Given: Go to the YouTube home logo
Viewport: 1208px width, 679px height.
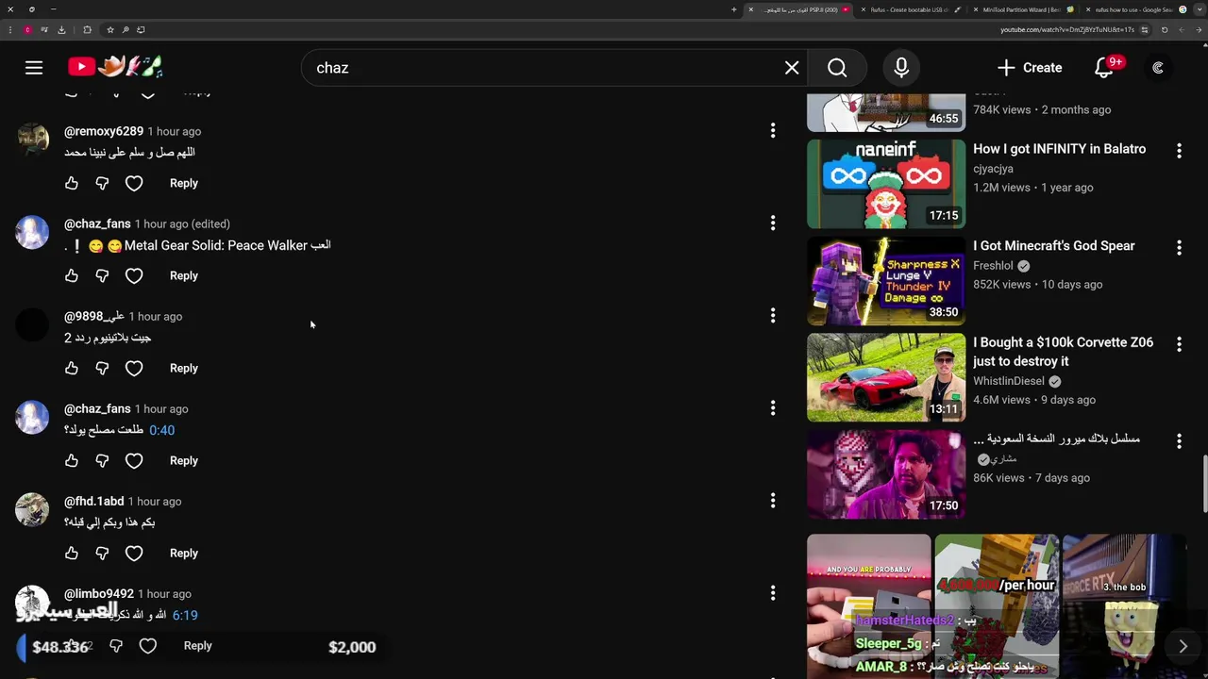Looking at the screenshot, I should 115,67.
